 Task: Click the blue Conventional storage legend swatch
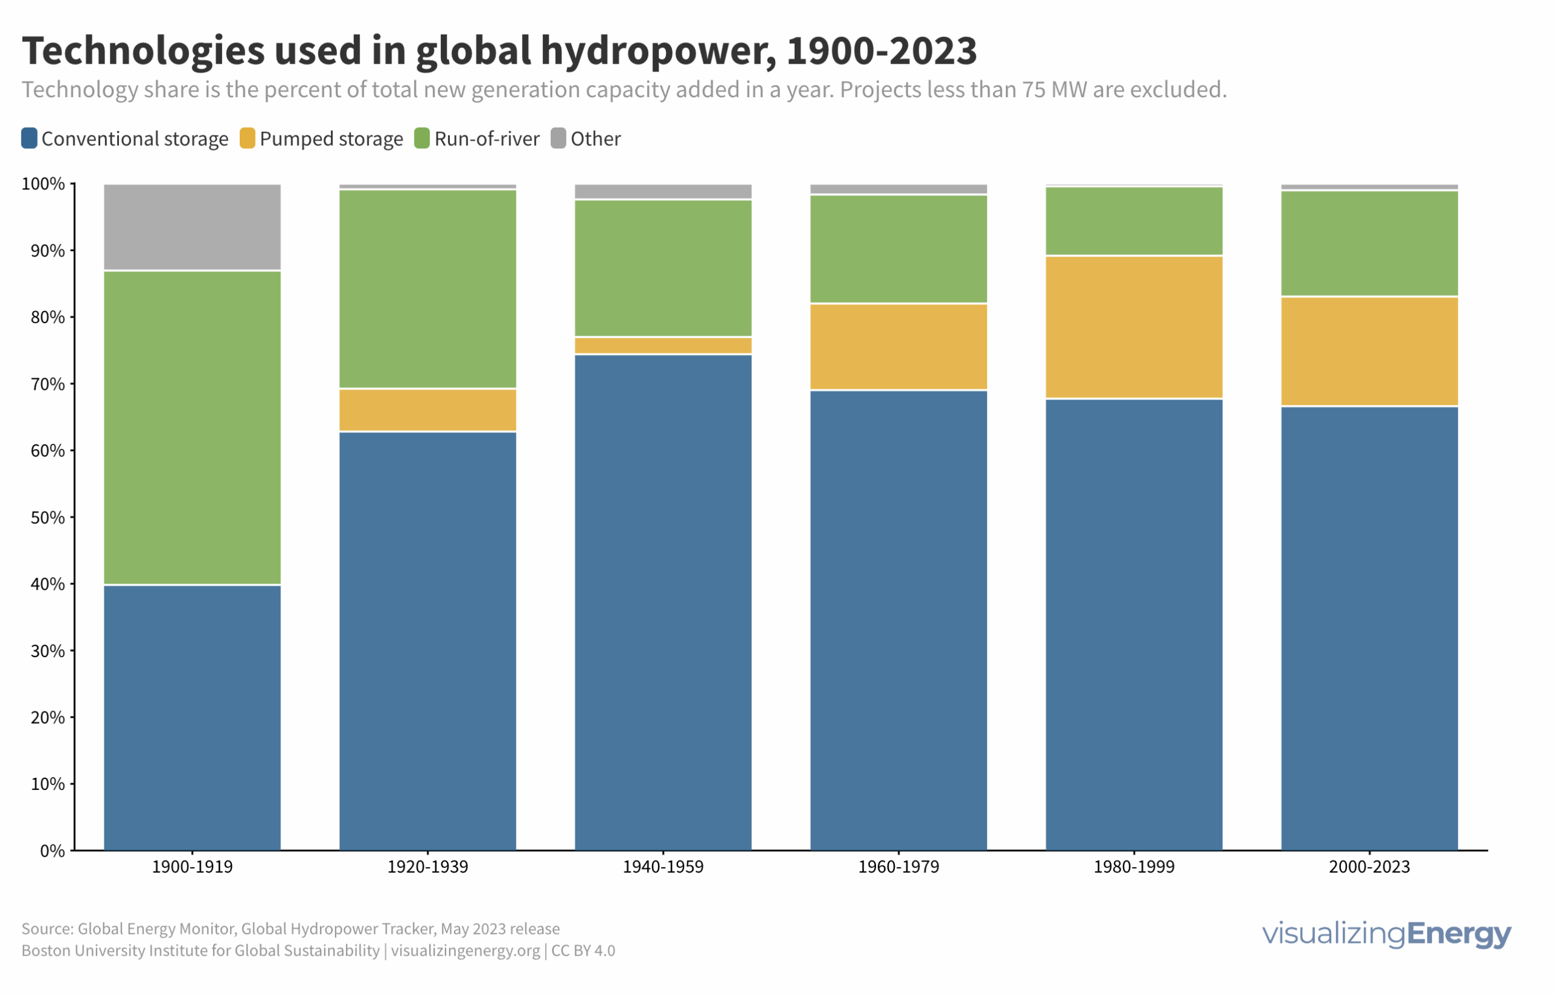pos(29,138)
